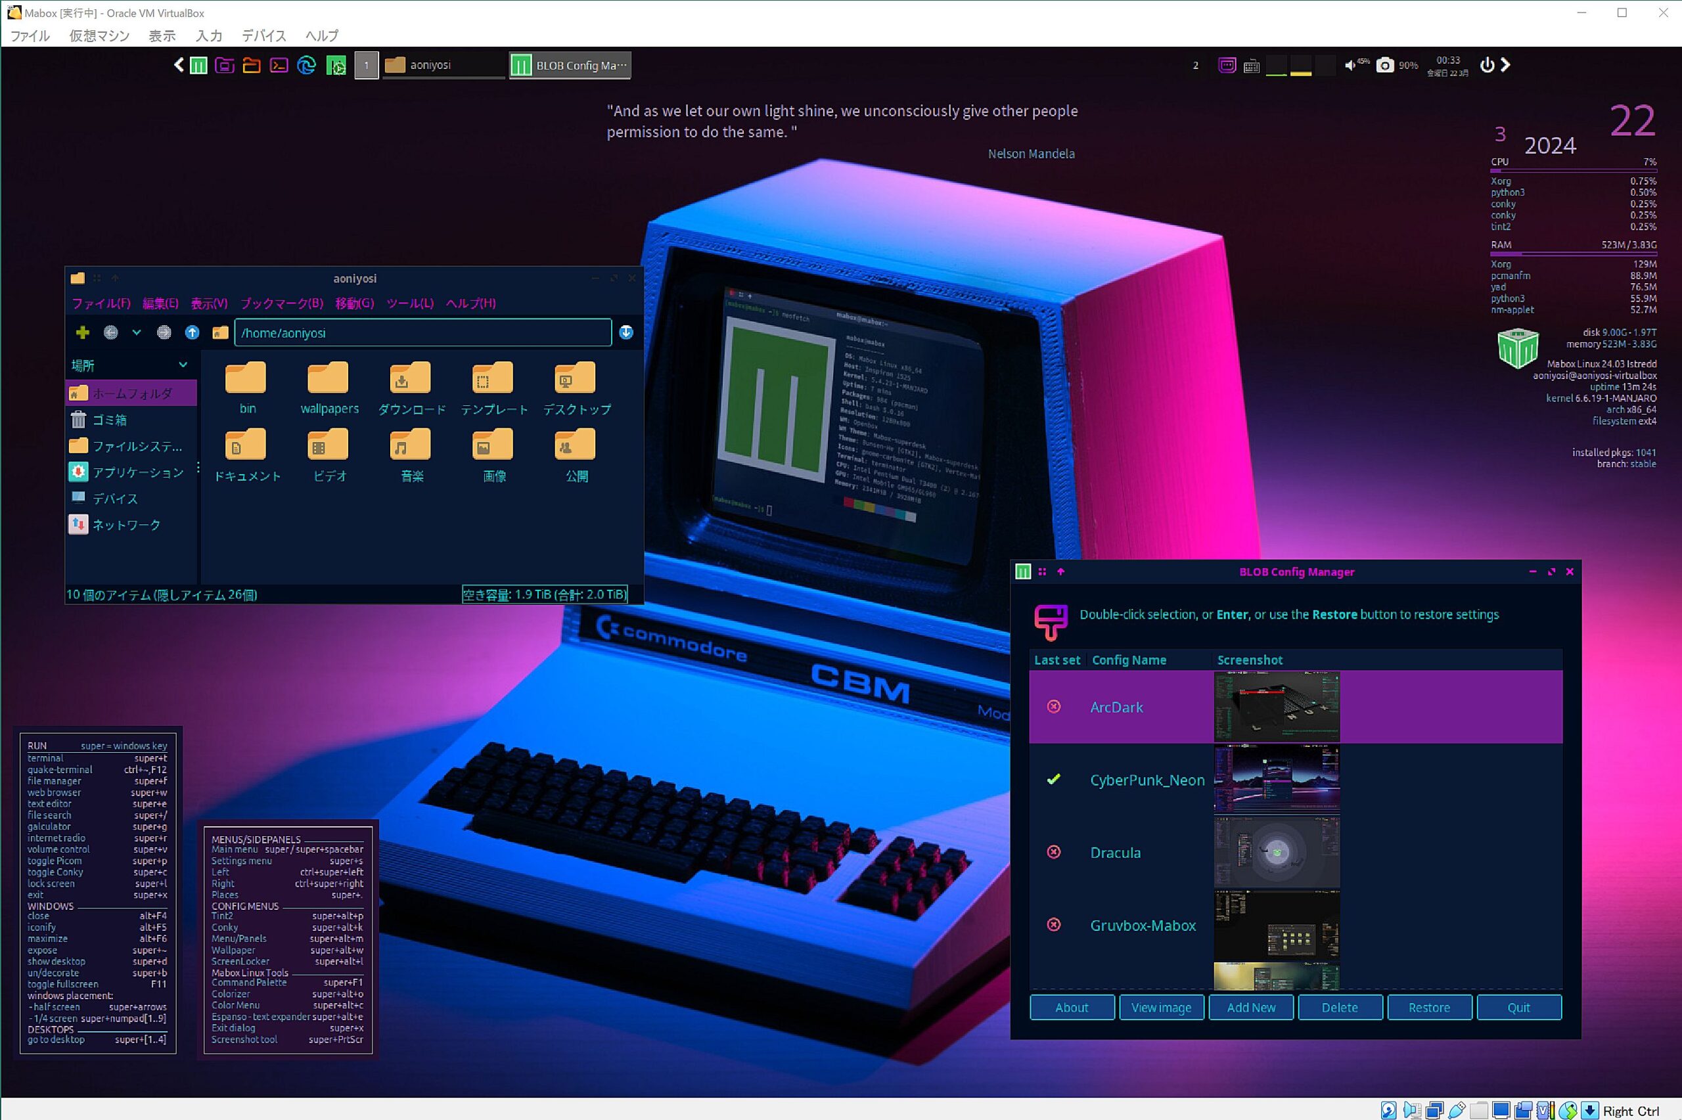Screen dimensions: 1682x1120
Task: Select ゴミ箱 in places sidebar
Action: 131,420
